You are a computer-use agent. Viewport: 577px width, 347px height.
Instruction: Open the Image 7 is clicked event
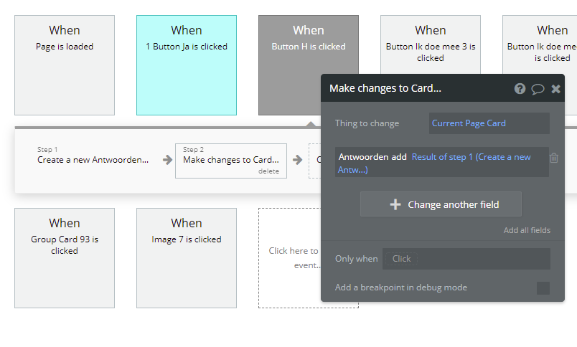(x=187, y=257)
